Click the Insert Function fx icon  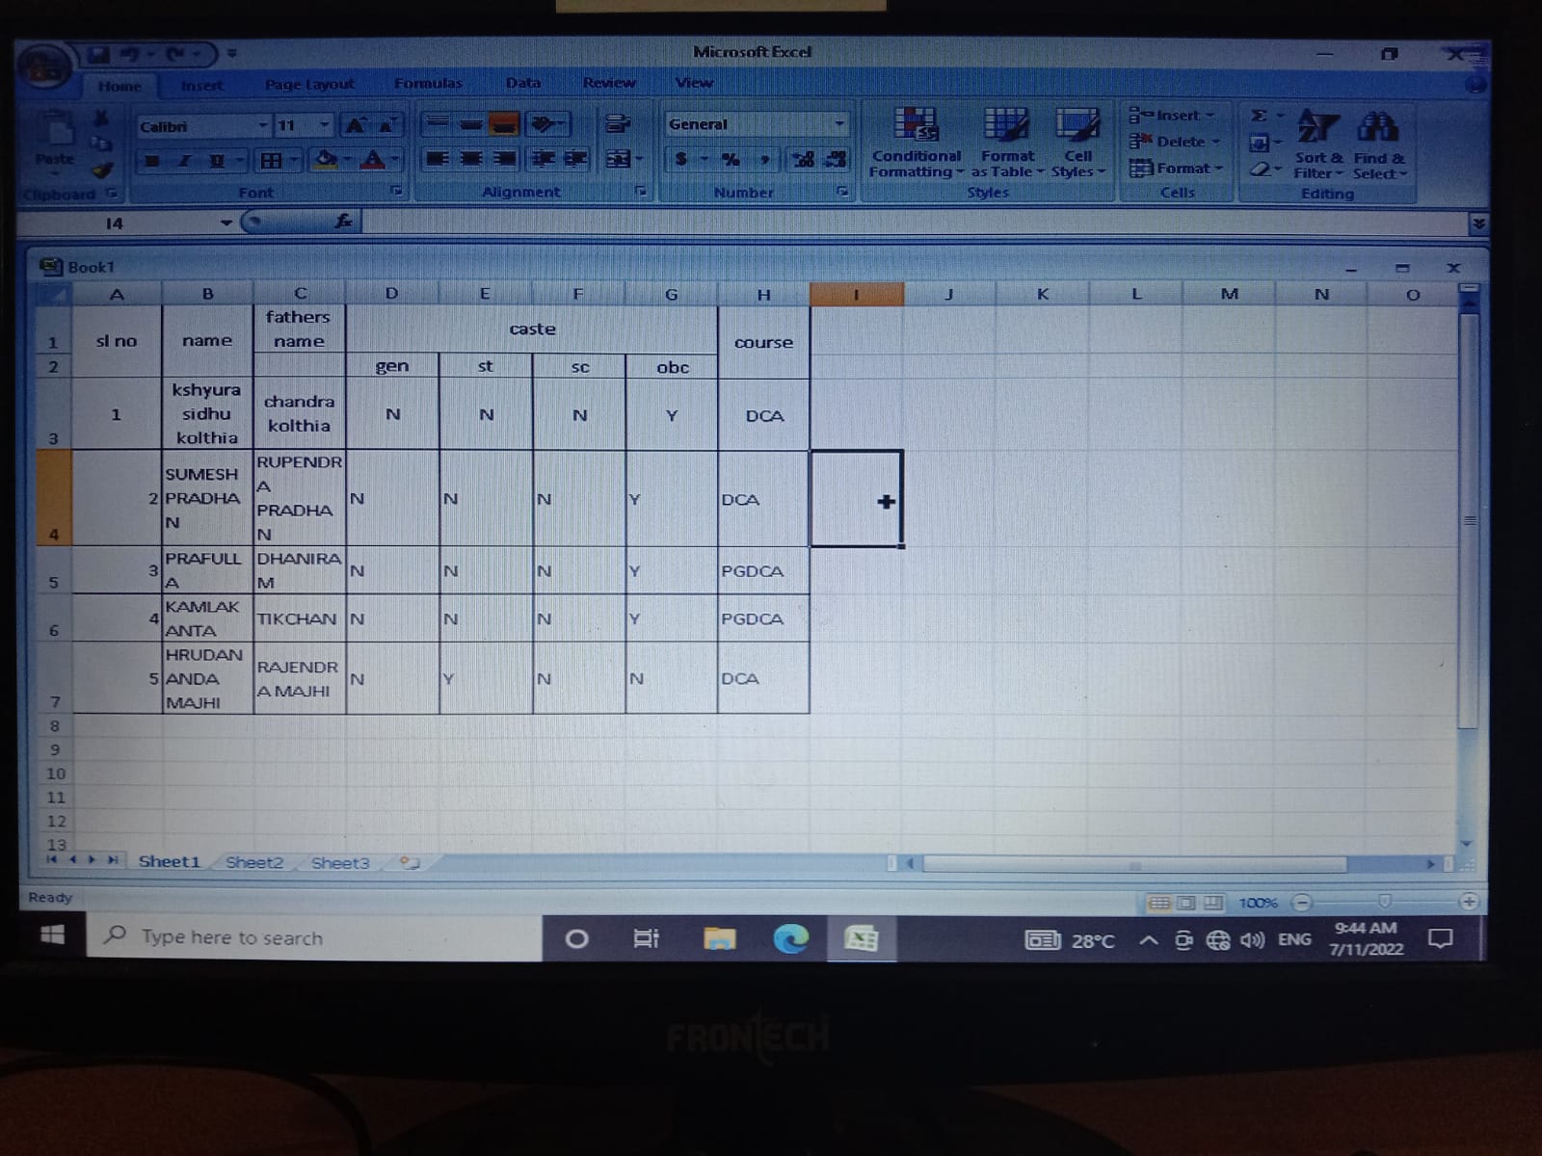pyautogui.click(x=343, y=223)
